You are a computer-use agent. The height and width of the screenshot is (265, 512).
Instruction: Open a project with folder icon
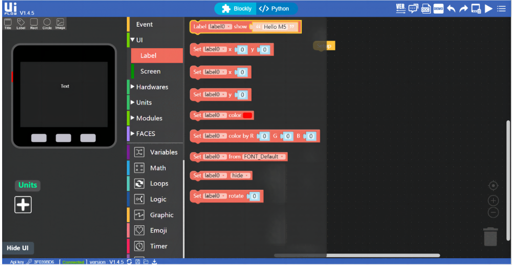click(146, 262)
